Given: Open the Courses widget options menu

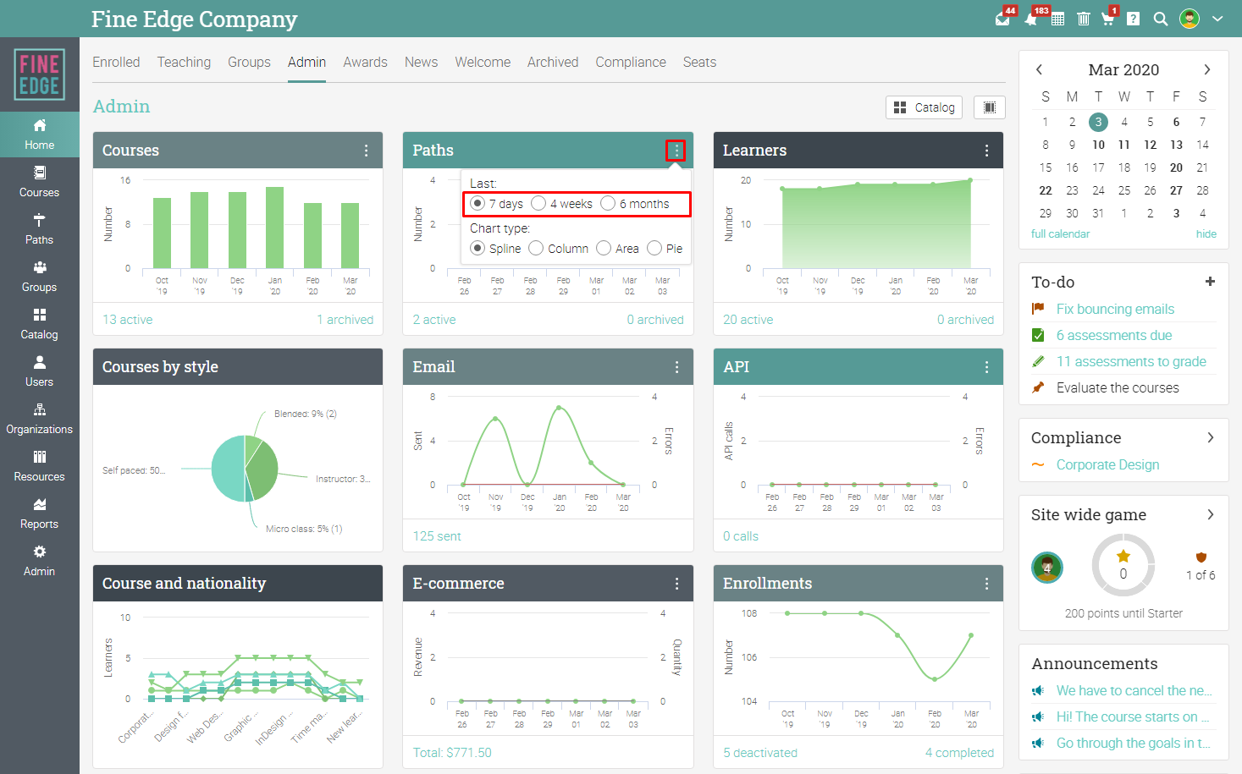Looking at the screenshot, I should [366, 151].
